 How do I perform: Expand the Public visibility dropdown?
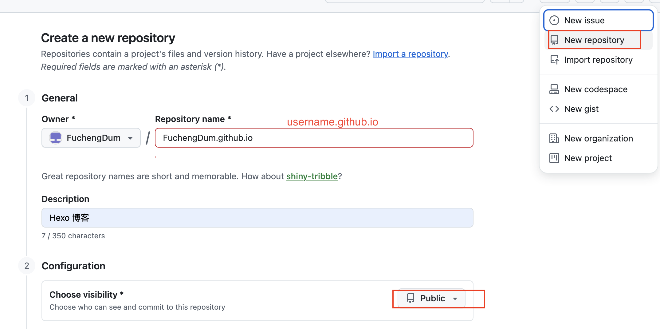coord(431,298)
